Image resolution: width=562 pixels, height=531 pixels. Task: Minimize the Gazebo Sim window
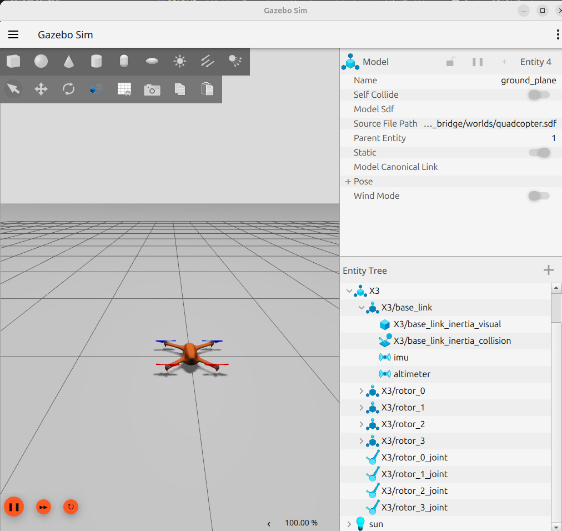[524, 11]
